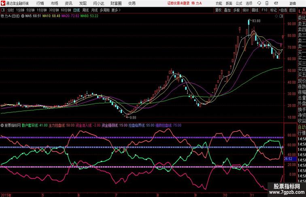Image resolution: width=306 pixels, height=197 pixels.
Task: Click the 标记 mark toolbar button
Action: pyautogui.click(x=273, y=10)
